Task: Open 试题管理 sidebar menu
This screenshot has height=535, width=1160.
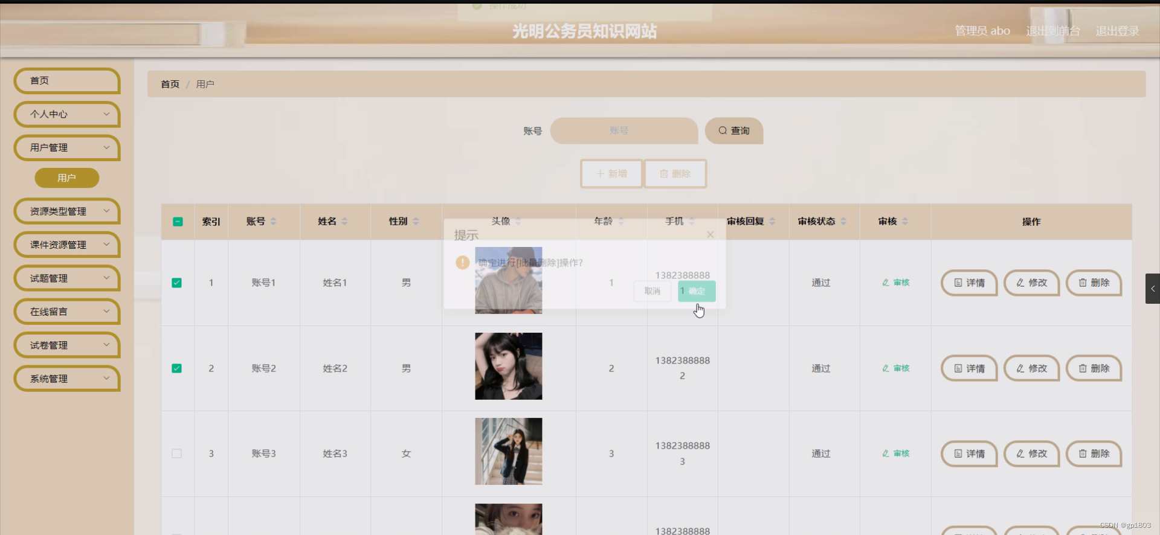Action: [x=66, y=278]
